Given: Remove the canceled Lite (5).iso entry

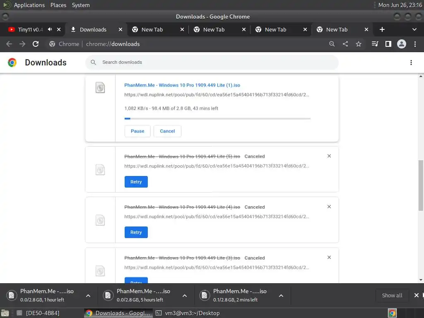Looking at the screenshot, I should (x=329, y=156).
